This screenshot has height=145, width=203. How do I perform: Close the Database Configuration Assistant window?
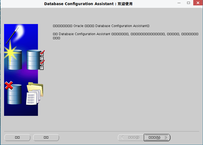point(198,3)
